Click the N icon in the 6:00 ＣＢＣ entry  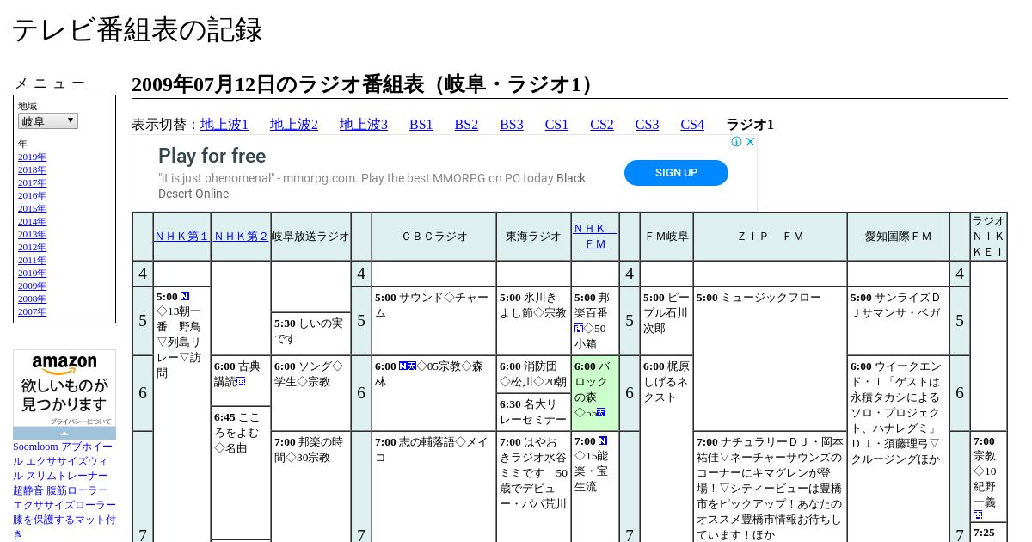(403, 366)
